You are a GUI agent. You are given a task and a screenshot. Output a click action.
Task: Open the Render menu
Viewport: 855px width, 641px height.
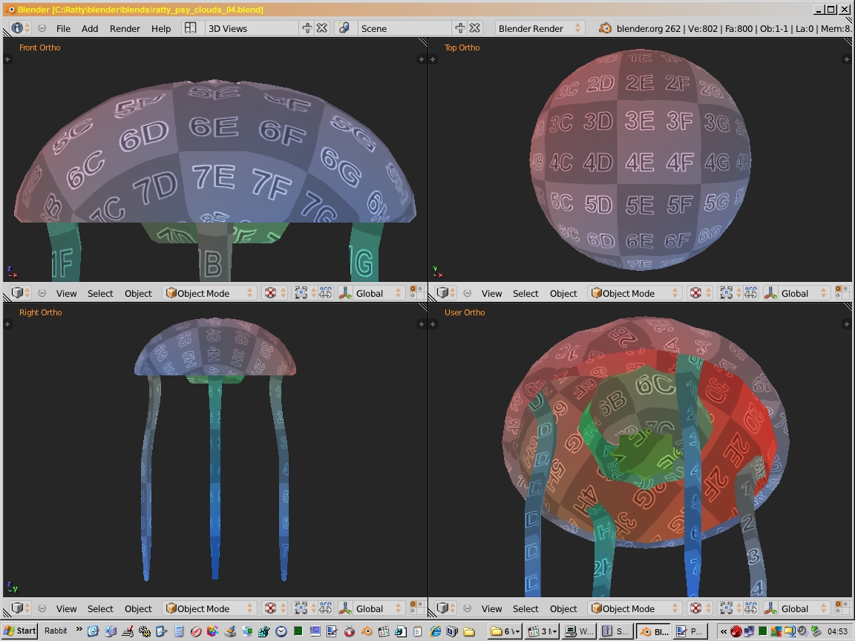click(x=125, y=28)
